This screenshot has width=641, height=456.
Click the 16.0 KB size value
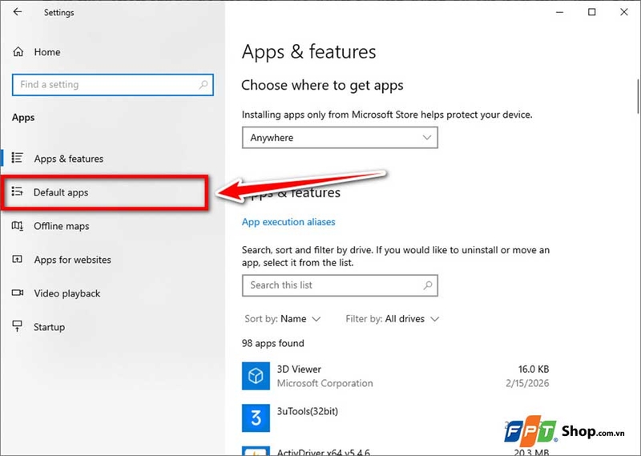[534, 369]
